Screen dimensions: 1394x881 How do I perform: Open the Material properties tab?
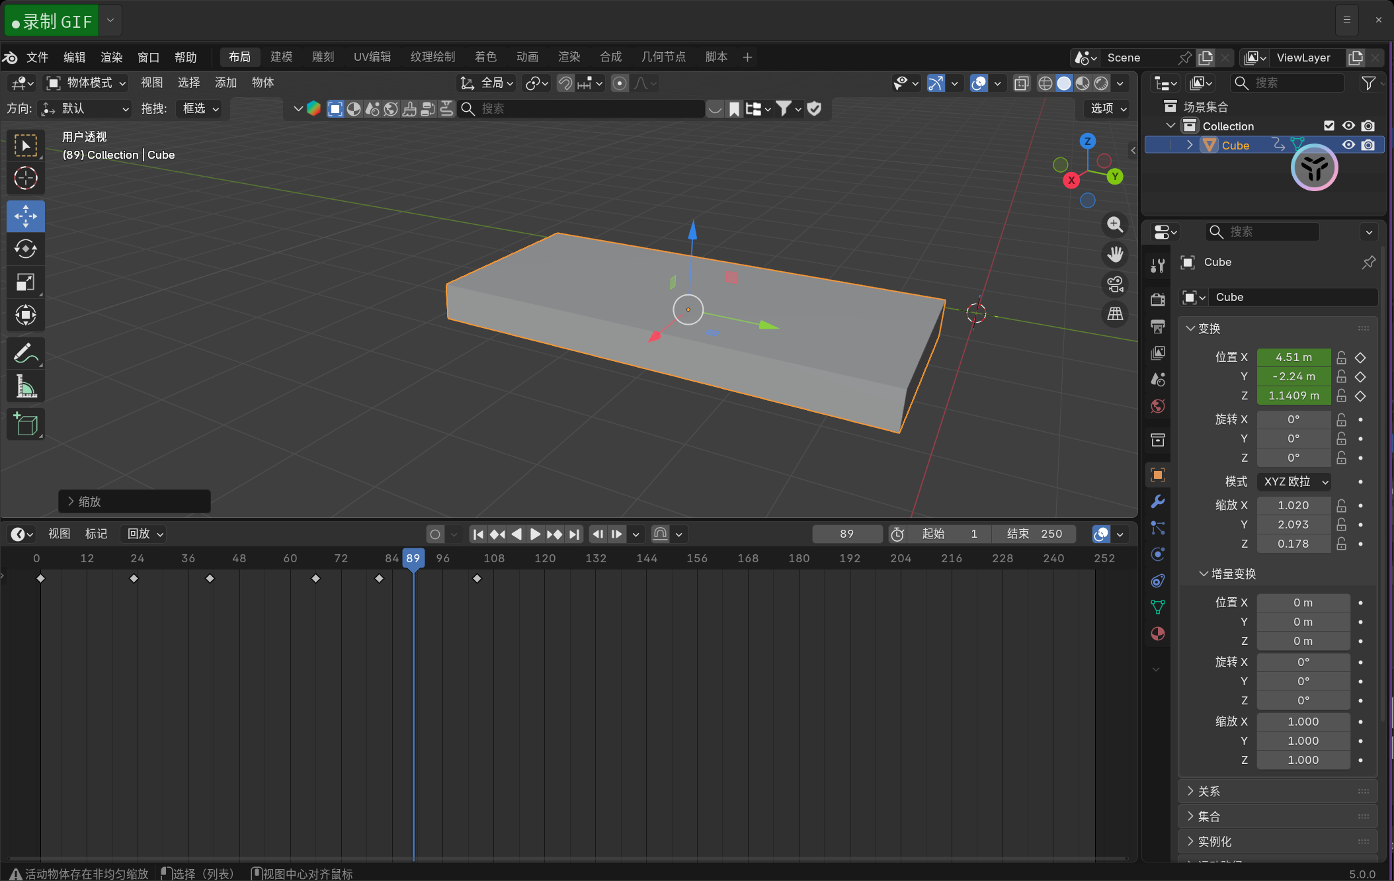click(x=1158, y=634)
